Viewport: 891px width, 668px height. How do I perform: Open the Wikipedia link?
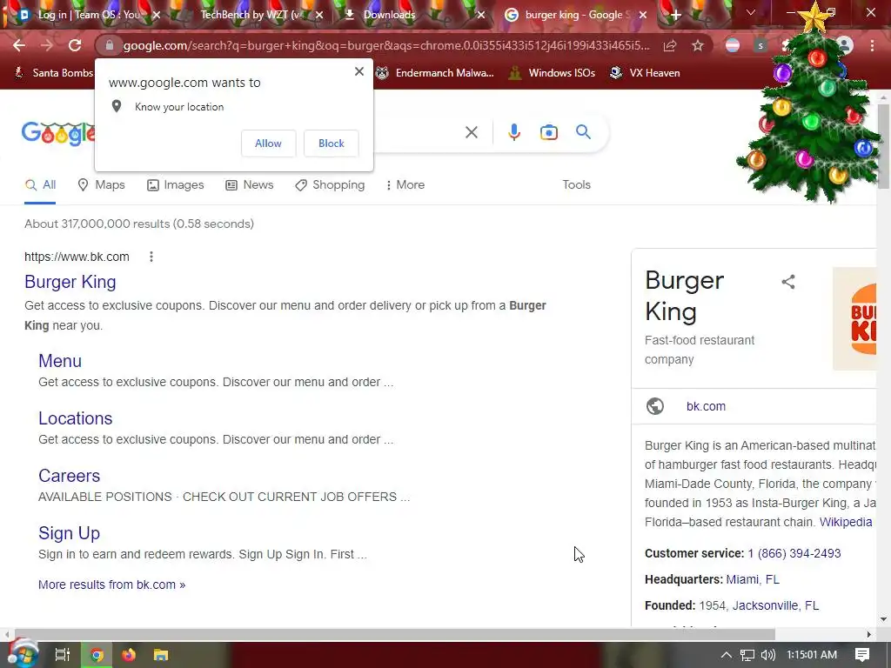coord(846,522)
